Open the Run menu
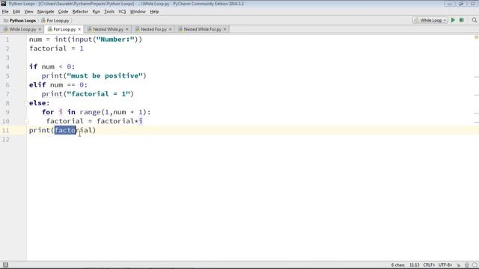479x269 pixels. [96, 12]
